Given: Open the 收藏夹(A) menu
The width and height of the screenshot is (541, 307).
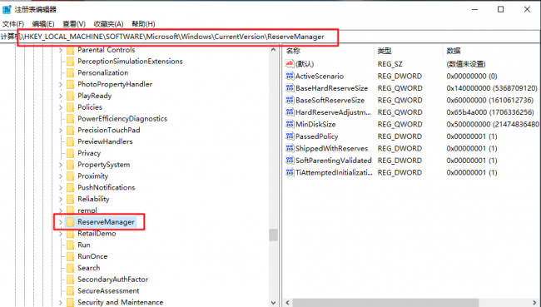Looking at the screenshot, I should click(108, 24).
